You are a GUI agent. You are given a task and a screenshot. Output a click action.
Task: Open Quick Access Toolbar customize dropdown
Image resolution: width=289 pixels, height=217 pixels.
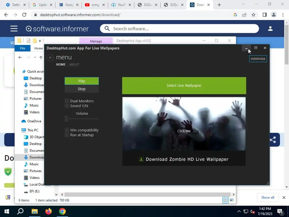click(x=40, y=41)
